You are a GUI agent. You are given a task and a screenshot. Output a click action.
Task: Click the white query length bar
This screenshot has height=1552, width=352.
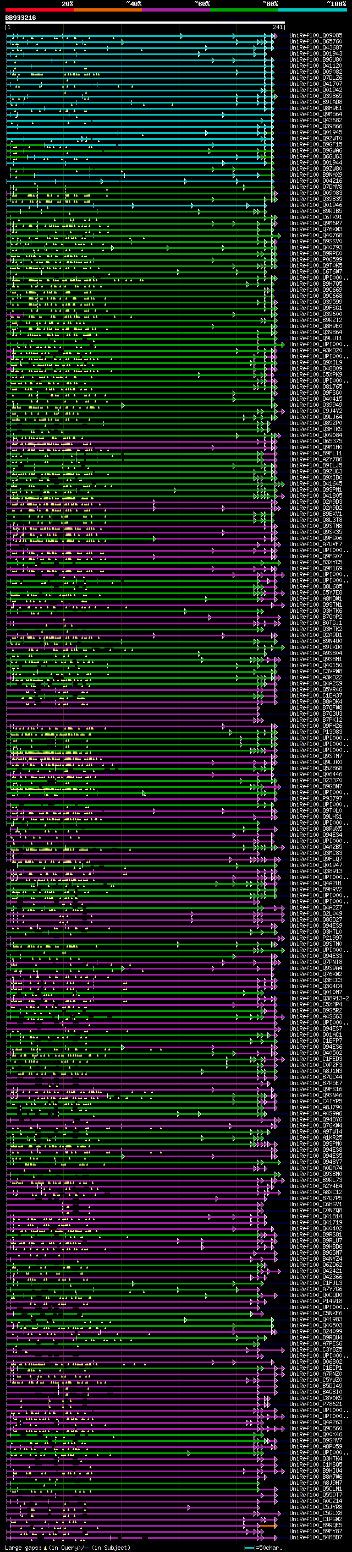145,22
